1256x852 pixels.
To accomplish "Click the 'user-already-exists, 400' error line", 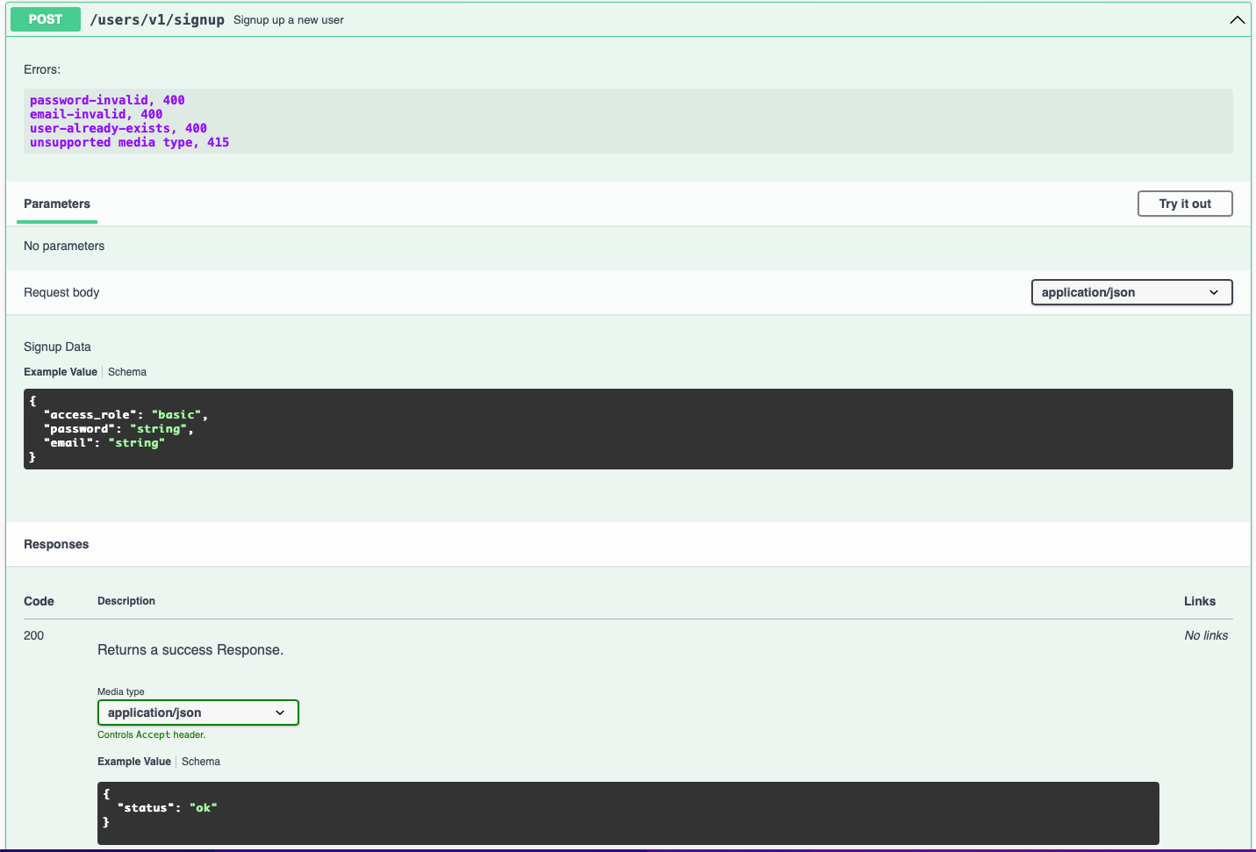I will tap(118, 128).
